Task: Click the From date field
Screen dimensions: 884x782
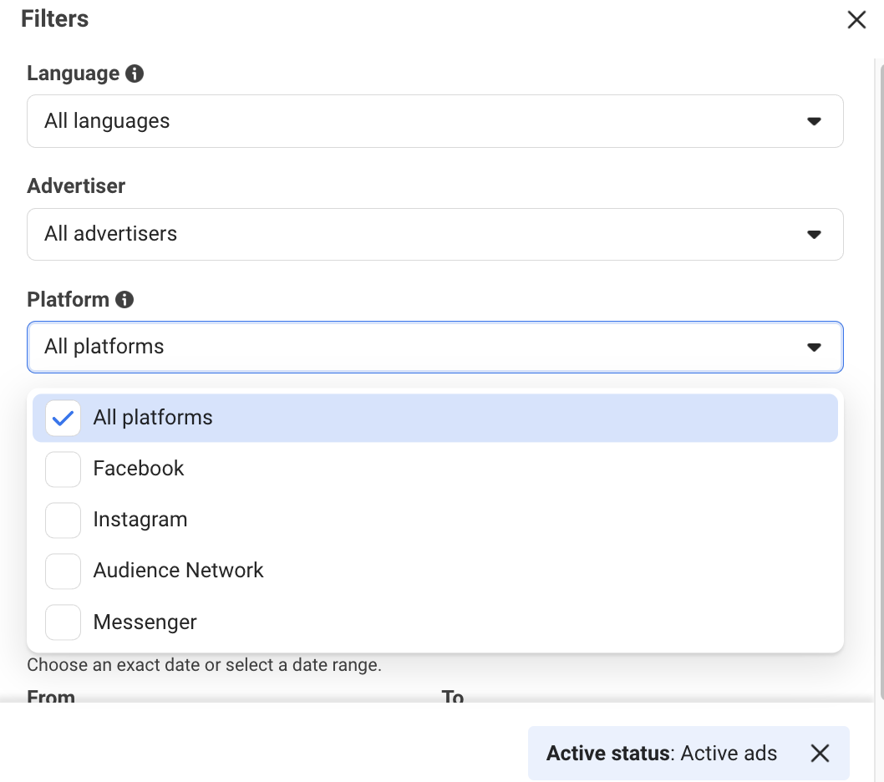Action: pos(50,696)
